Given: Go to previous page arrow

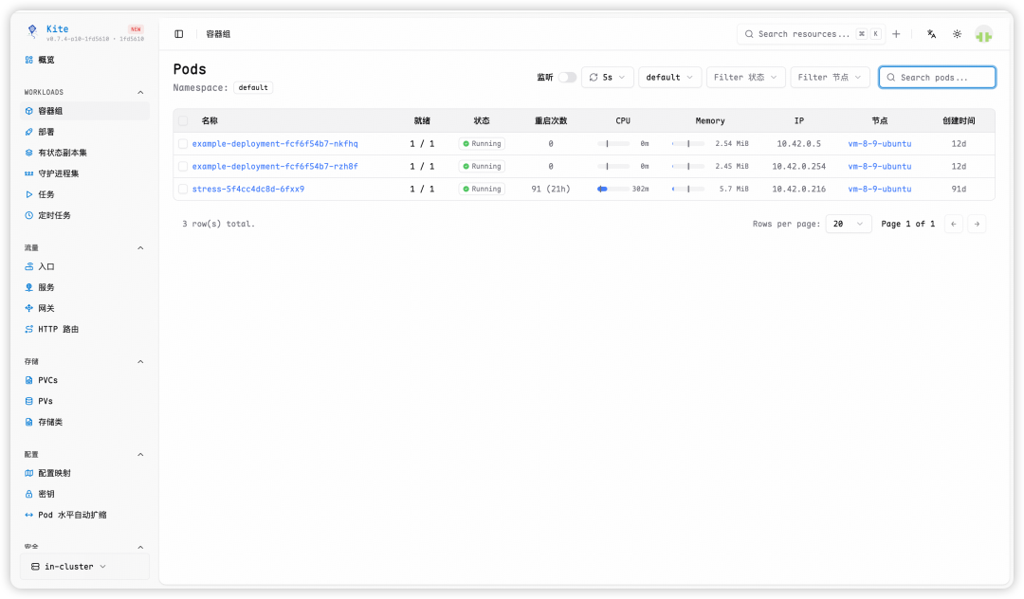Looking at the screenshot, I should [x=954, y=224].
